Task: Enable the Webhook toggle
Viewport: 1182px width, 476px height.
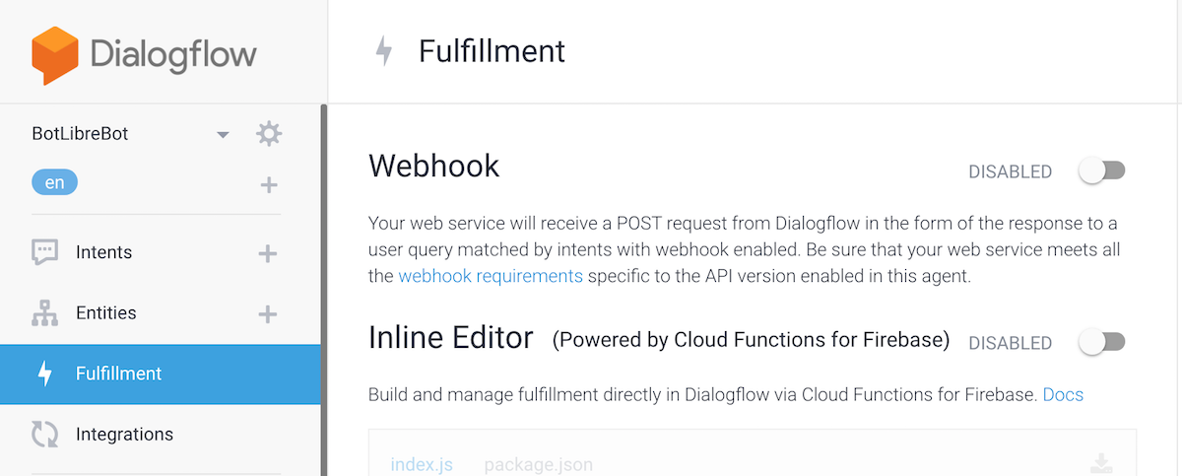Action: click(x=1101, y=171)
